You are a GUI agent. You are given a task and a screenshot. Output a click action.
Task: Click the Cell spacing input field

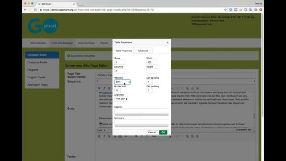[x=150, y=82]
